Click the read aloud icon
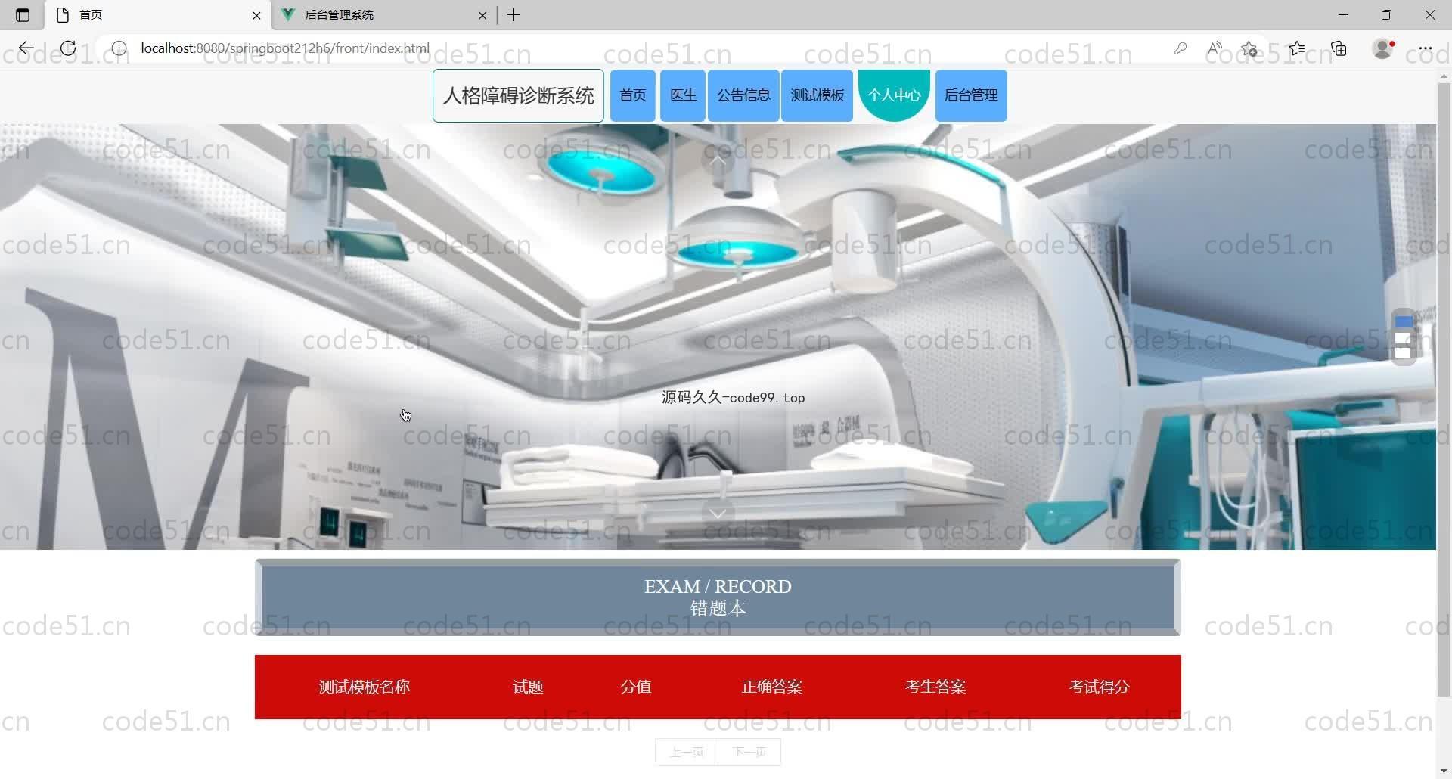Image resolution: width=1452 pixels, height=779 pixels. pos(1215,48)
